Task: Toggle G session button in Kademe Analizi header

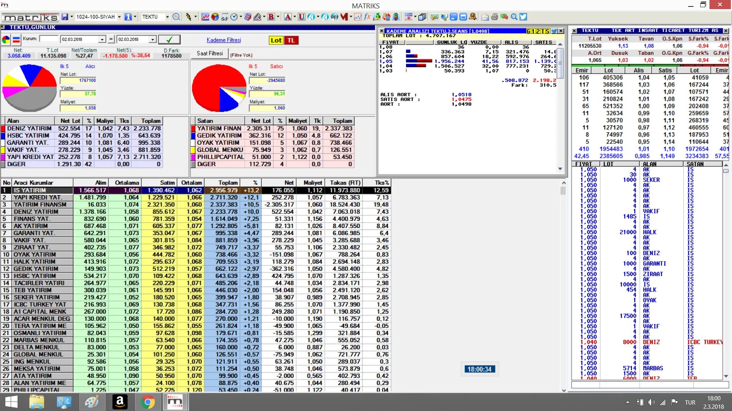Action: click(x=529, y=31)
